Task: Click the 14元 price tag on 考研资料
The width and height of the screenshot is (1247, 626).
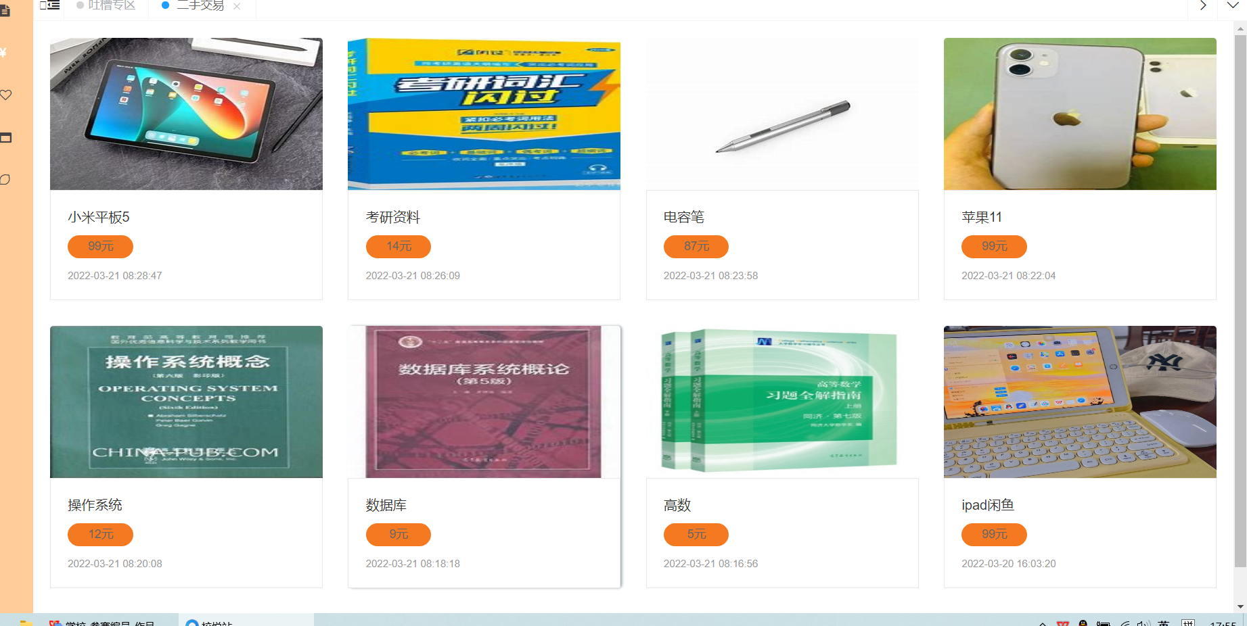Action: pos(399,247)
